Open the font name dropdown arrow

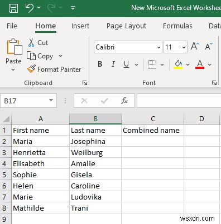coord(158,47)
